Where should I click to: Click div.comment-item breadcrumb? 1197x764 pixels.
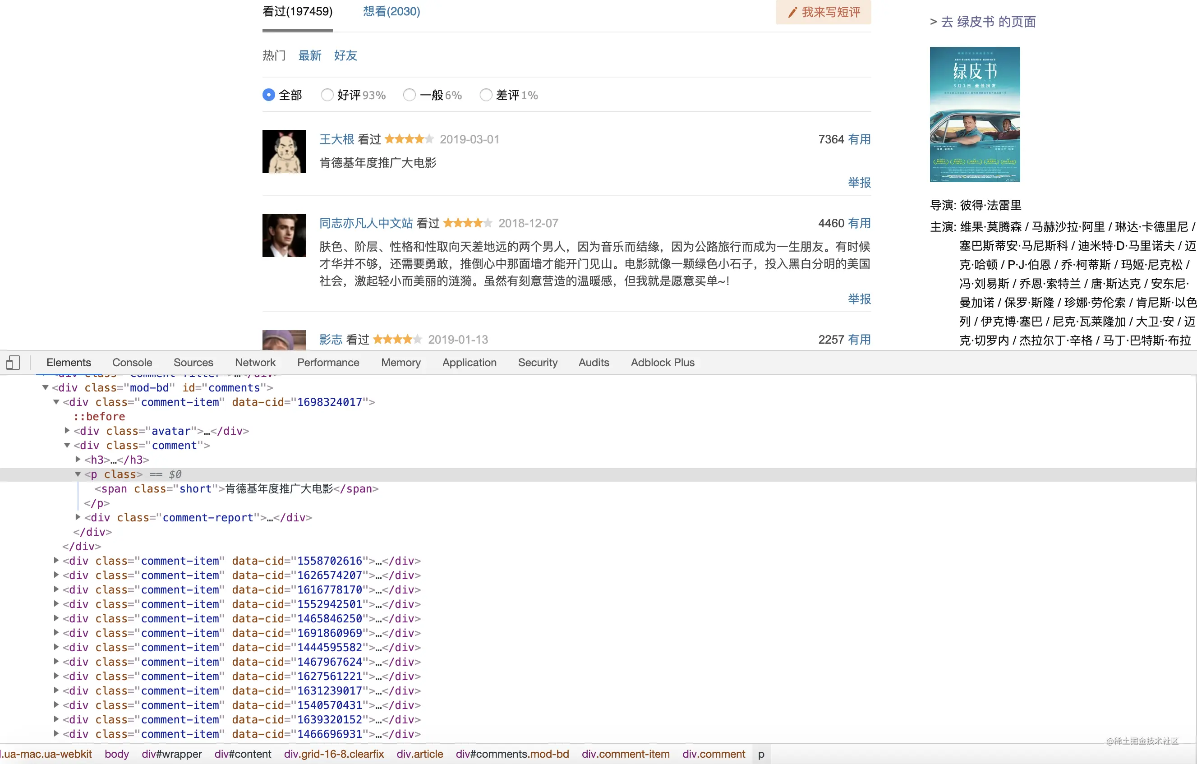tap(626, 754)
